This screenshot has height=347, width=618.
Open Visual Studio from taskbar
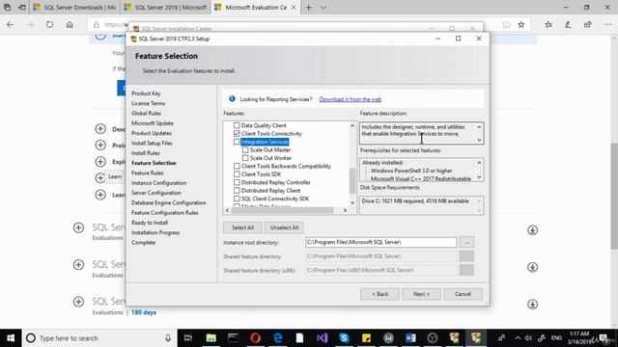322,338
